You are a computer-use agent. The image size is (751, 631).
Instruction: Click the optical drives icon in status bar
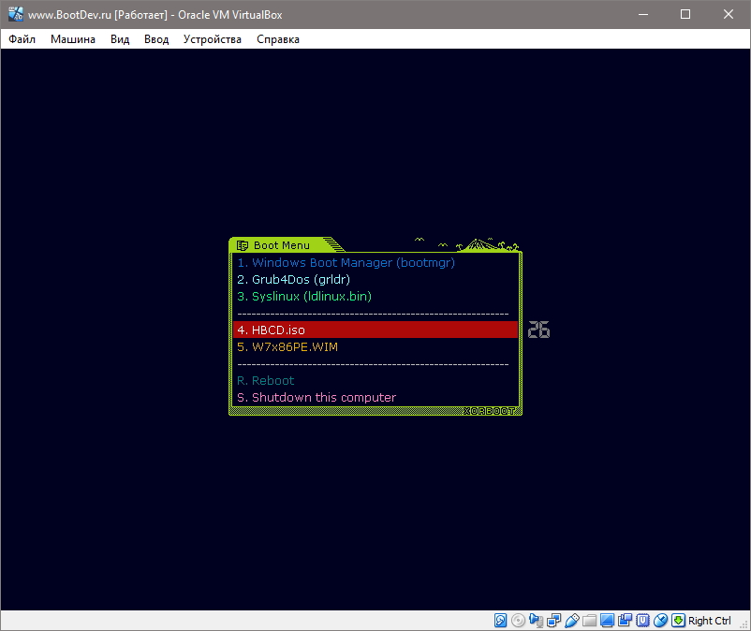(518, 620)
